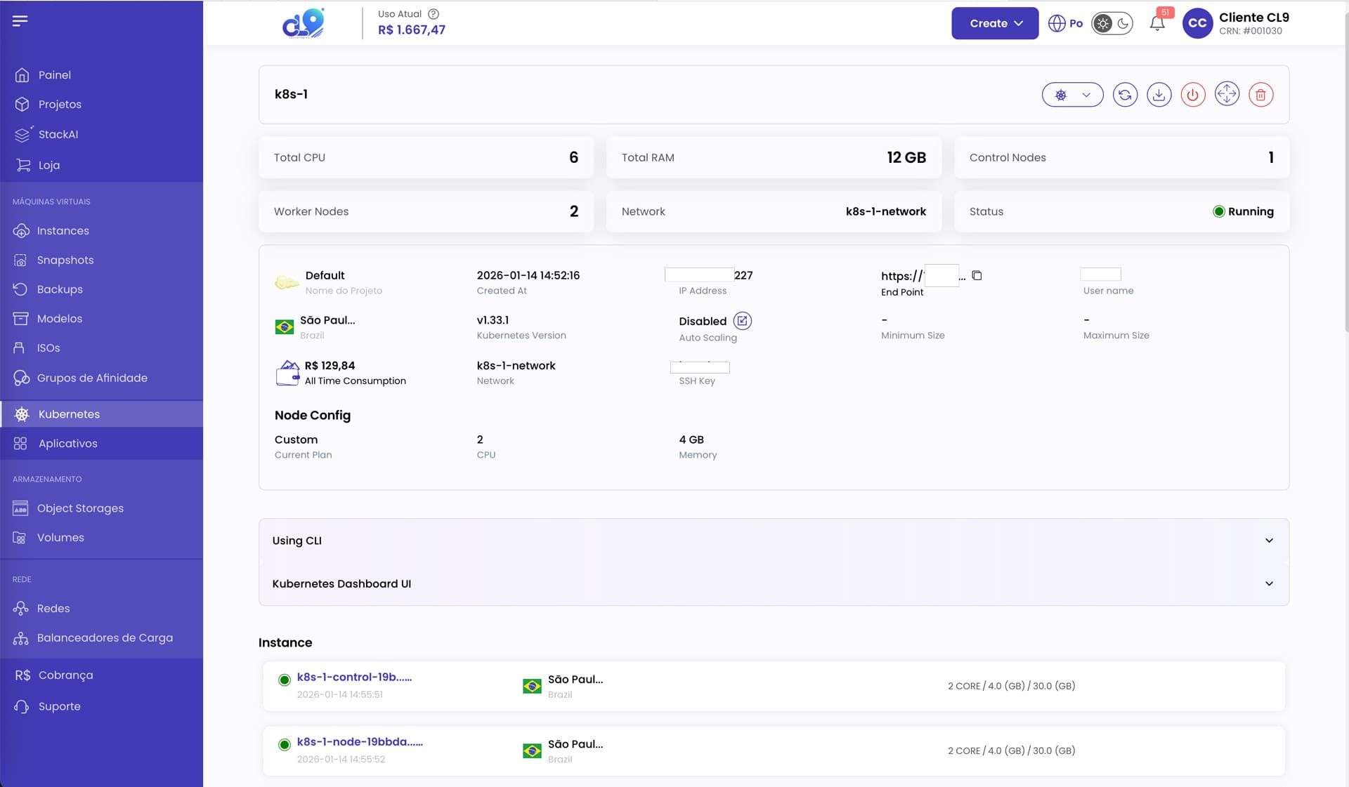This screenshot has height=787, width=1349.
Task: Open Object Storages menu item
Action: tap(79, 508)
